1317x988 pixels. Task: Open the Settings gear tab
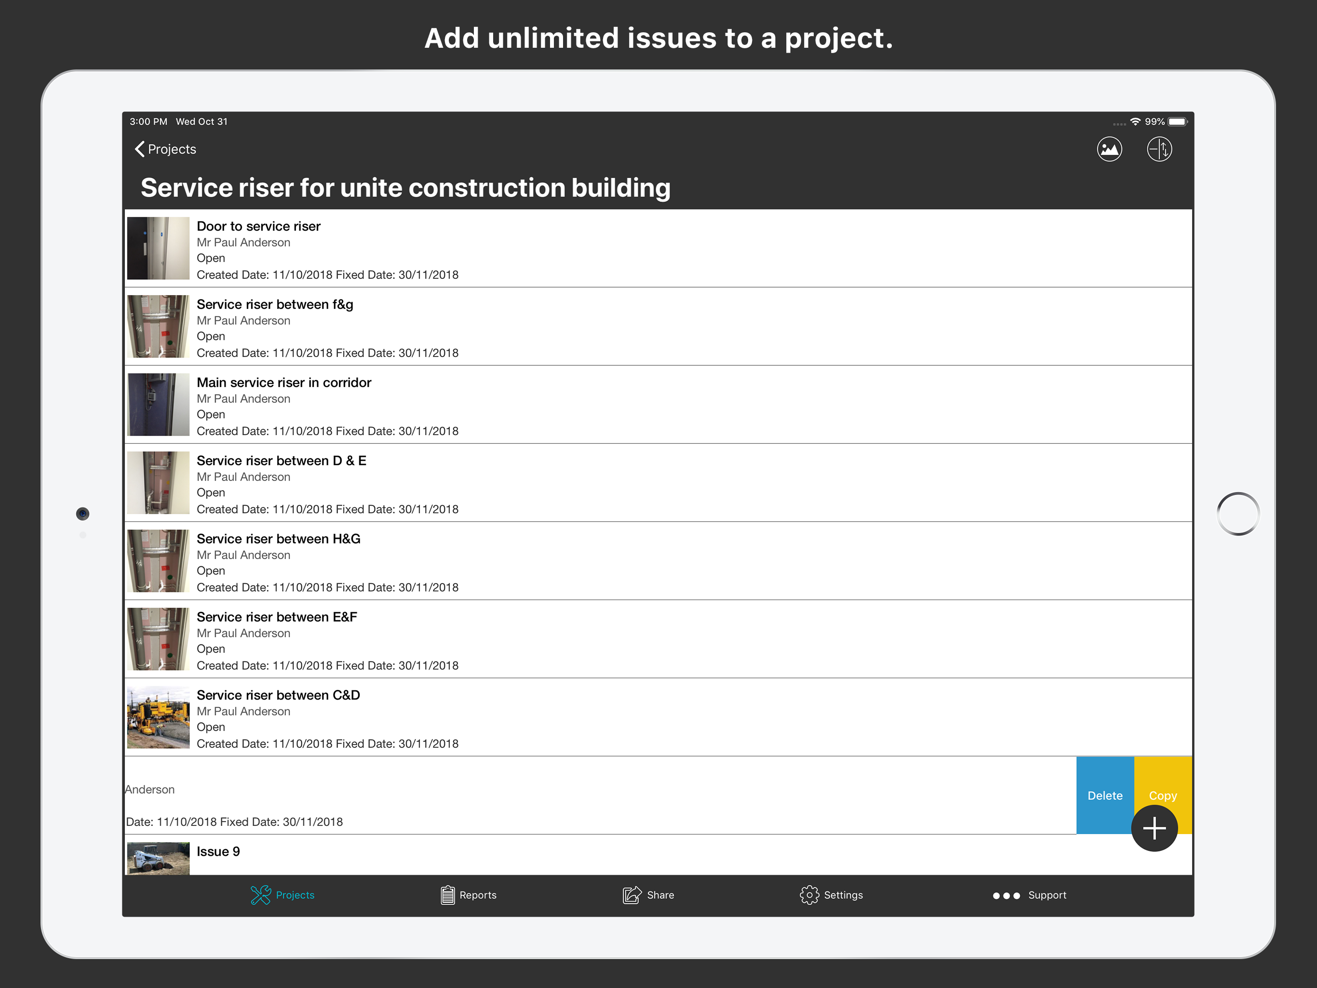tap(831, 894)
